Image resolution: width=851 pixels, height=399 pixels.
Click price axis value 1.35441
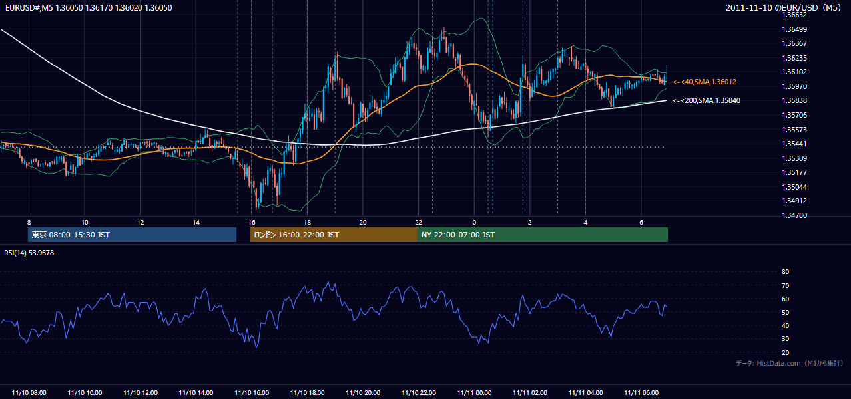[795, 144]
